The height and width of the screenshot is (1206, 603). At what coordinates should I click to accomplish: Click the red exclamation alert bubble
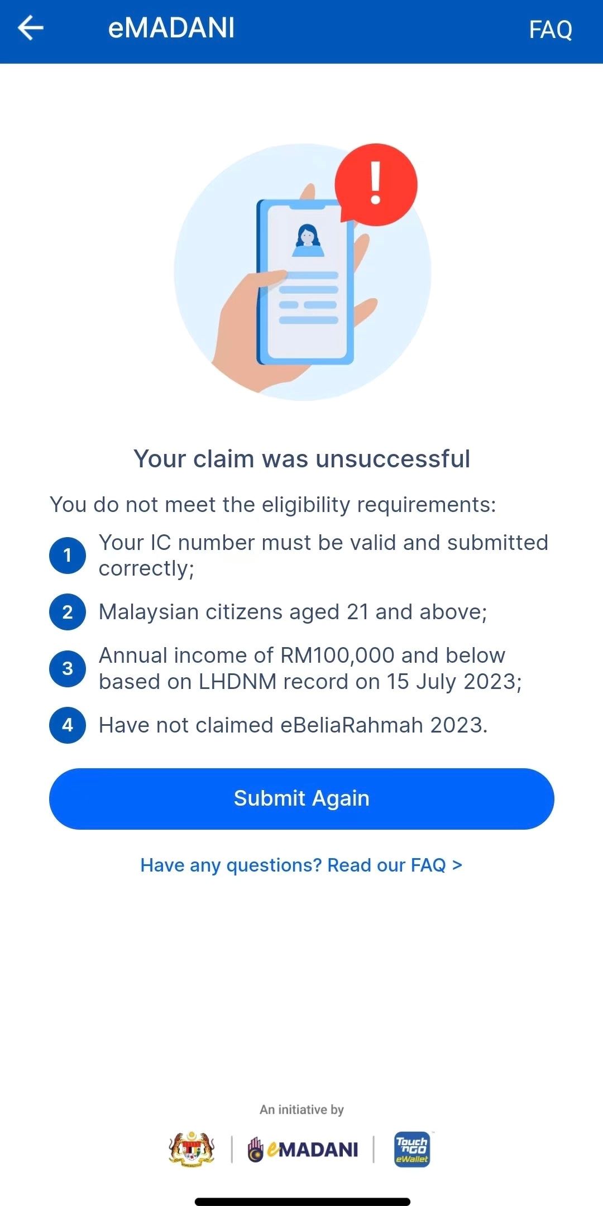(x=376, y=184)
